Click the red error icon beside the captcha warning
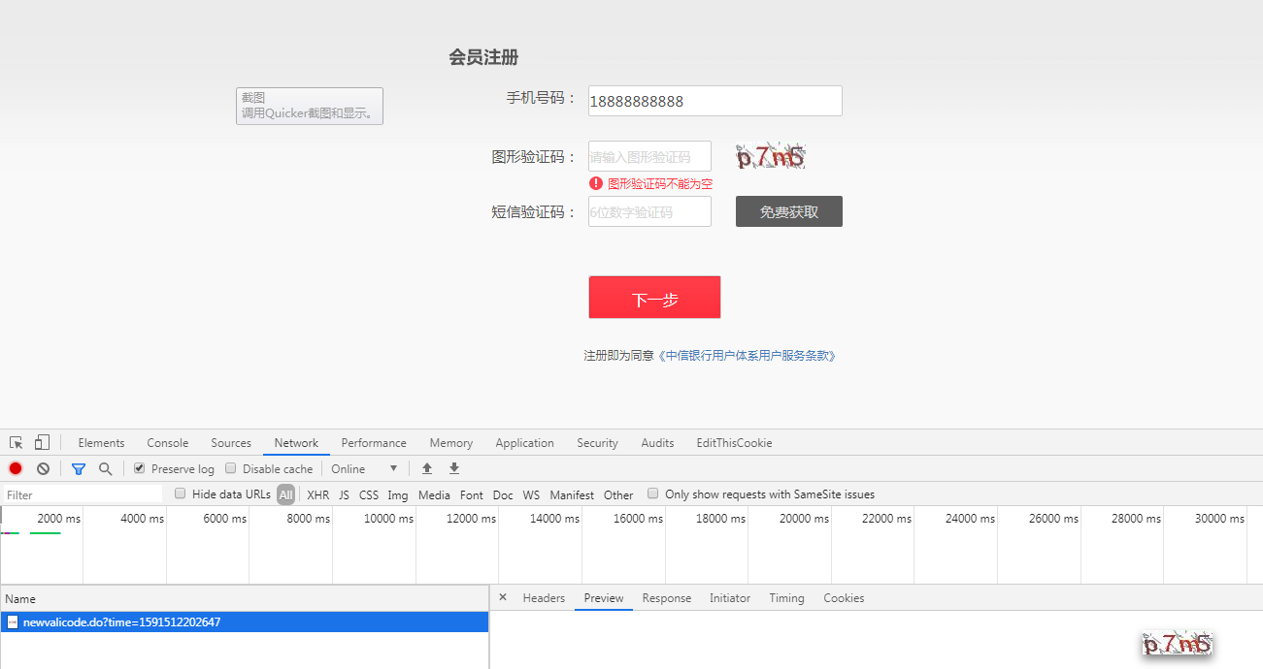 [x=596, y=183]
